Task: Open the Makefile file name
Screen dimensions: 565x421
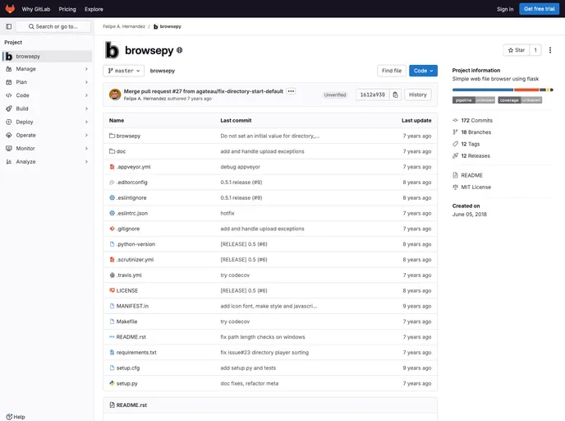Action: 126,322
